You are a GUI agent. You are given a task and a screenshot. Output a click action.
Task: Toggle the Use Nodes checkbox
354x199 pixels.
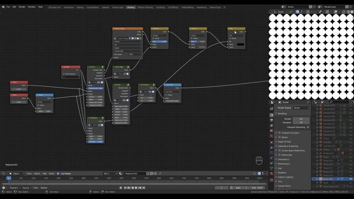tap(58, 174)
